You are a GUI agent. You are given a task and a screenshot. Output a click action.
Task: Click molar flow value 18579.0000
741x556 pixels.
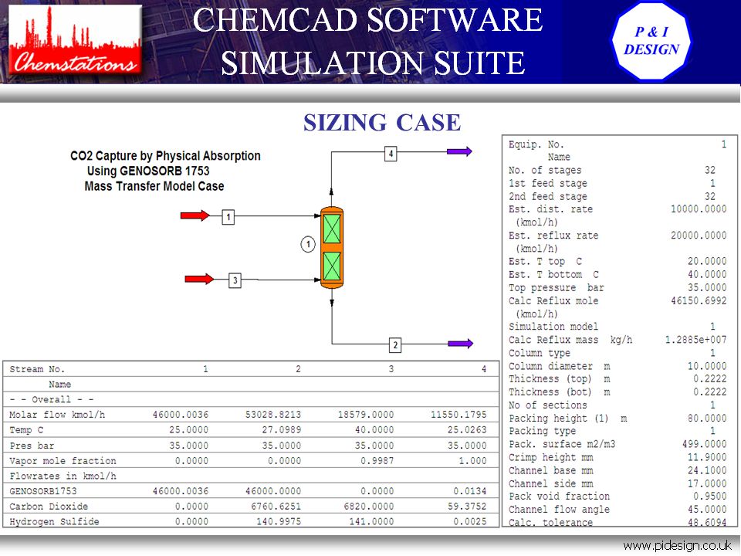366,415
